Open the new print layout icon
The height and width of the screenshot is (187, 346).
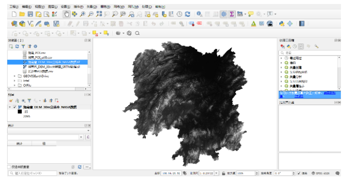click(x=38, y=14)
